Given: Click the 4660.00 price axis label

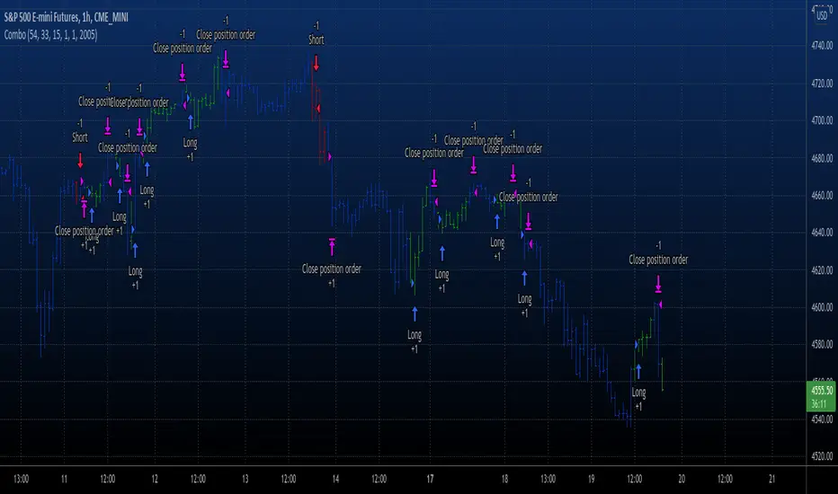Looking at the screenshot, I should pos(822,196).
